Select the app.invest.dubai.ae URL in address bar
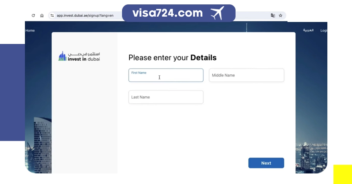The image size is (352, 184). [x=85, y=16]
